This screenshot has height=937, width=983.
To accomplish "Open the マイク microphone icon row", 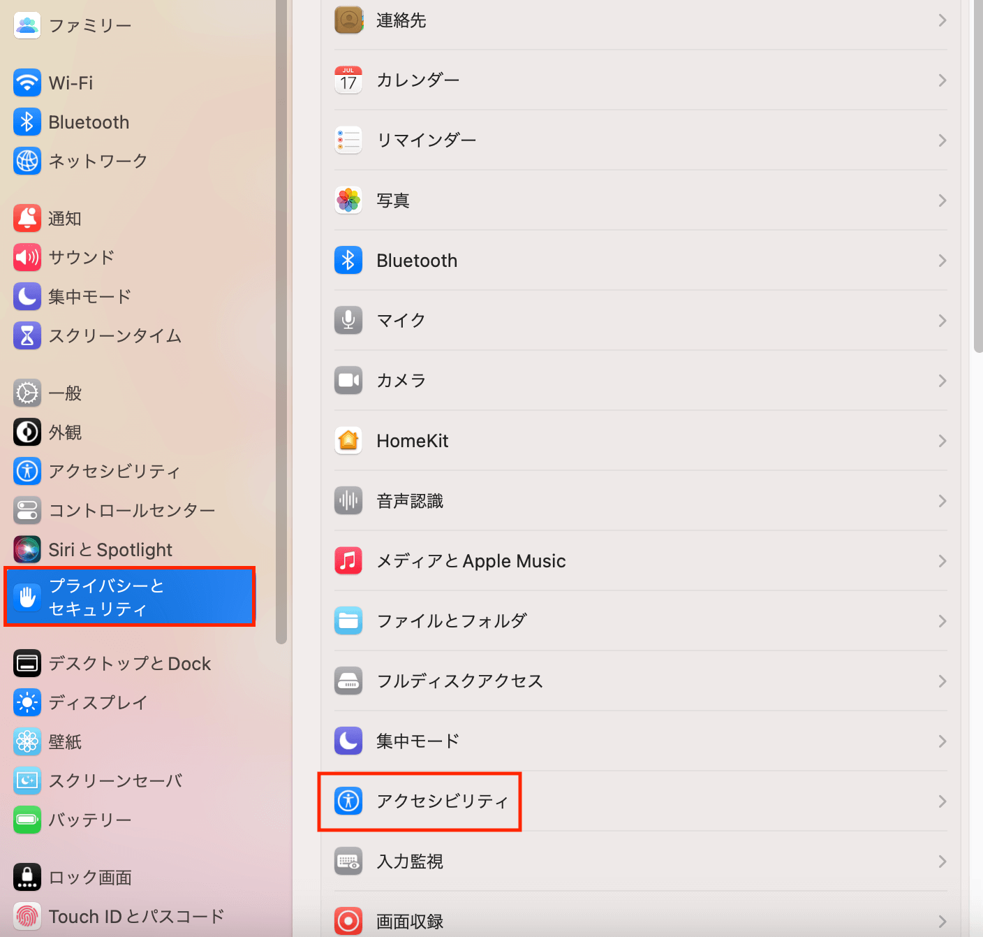I will coord(348,321).
